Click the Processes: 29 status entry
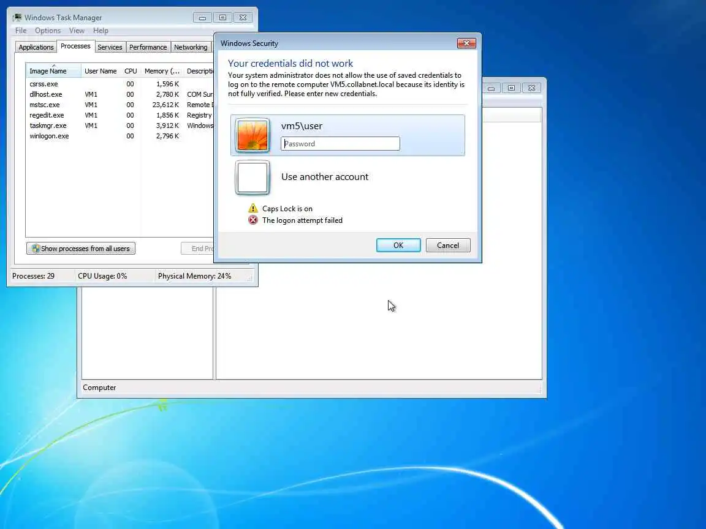Image resolution: width=706 pixels, height=529 pixels. [x=33, y=276]
